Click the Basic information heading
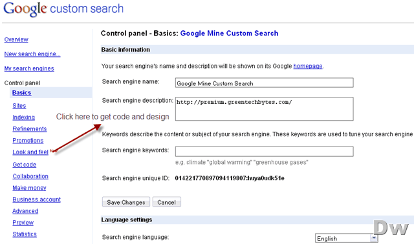Screen dimensions: 414x244 [x=125, y=50]
